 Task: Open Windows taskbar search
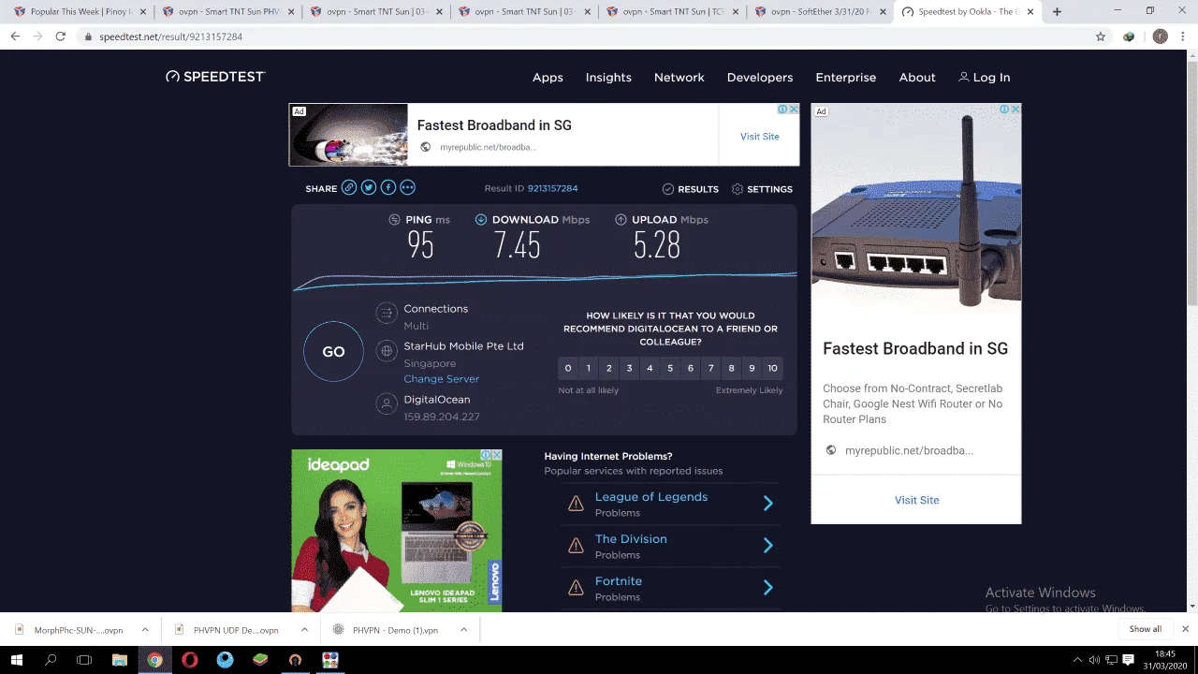[51, 660]
